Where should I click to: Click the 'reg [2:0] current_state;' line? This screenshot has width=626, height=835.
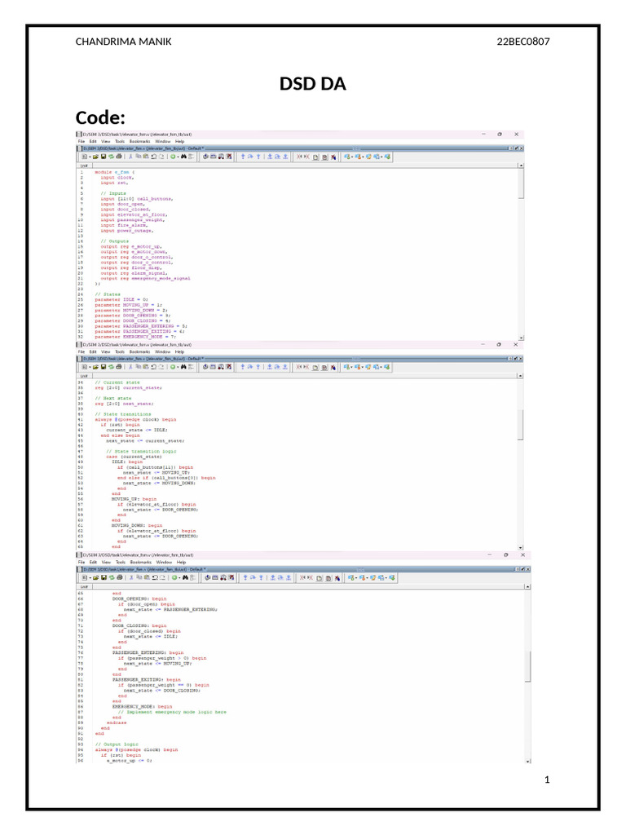pos(128,387)
